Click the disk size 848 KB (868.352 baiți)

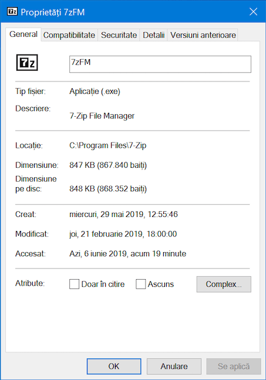tap(108, 189)
